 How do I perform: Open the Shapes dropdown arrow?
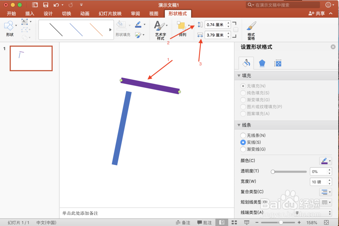coord(16,25)
